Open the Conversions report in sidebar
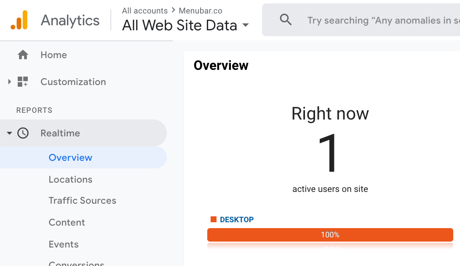Screen dimensions: 460x266 tap(76, 263)
